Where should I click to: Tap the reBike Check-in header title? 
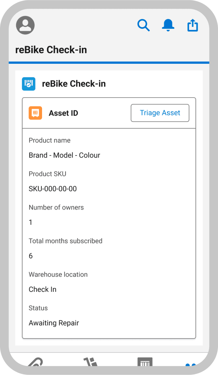(x=74, y=84)
